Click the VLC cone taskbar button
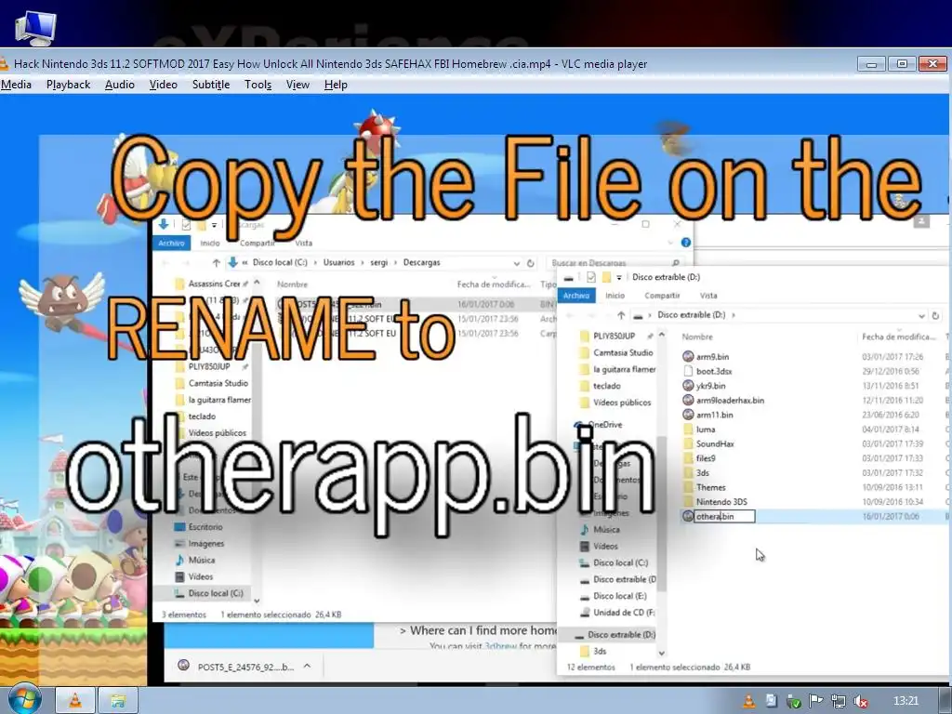Image resolution: width=952 pixels, height=714 pixels. pyautogui.click(x=75, y=701)
